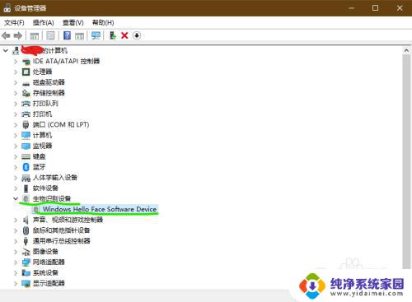Viewport: 412px width, 302px height.
Task: Open the 查看(V) menu
Action: point(73,22)
